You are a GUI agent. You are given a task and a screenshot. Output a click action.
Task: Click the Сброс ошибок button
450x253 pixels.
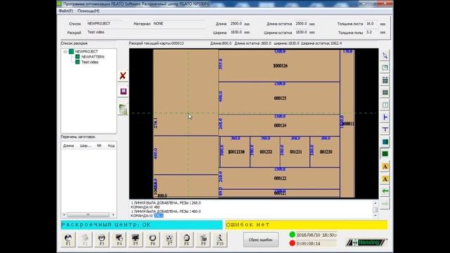[x=261, y=240]
